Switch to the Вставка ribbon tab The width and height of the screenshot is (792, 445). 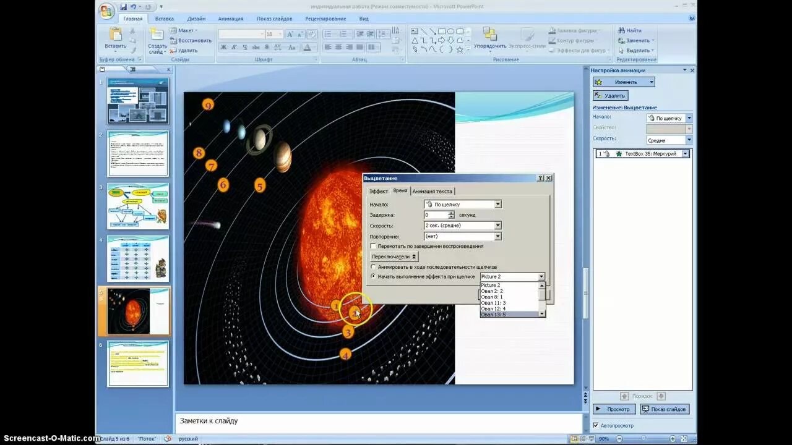pyautogui.click(x=164, y=19)
